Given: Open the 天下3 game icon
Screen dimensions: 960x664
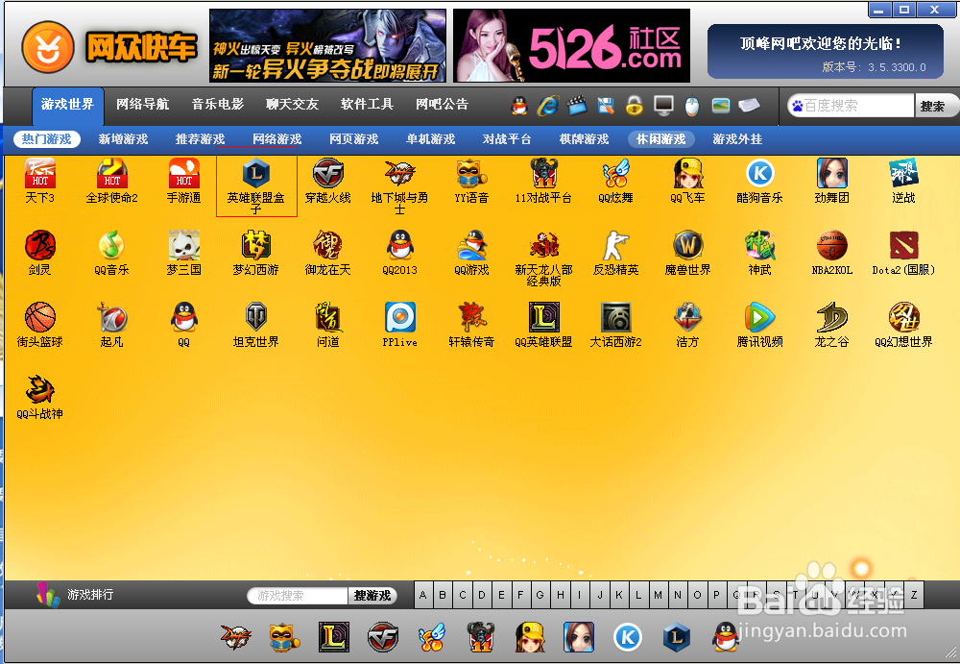Looking at the screenshot, I should click(x=39, y=181).
